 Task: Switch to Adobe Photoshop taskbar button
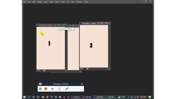[76, 97]
